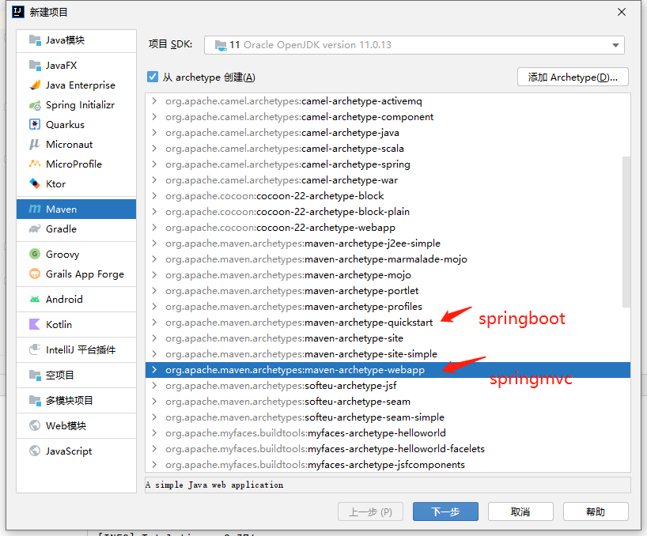Click the Gradle elephant icon
This screenshot has height=536, width=647.
35,228
